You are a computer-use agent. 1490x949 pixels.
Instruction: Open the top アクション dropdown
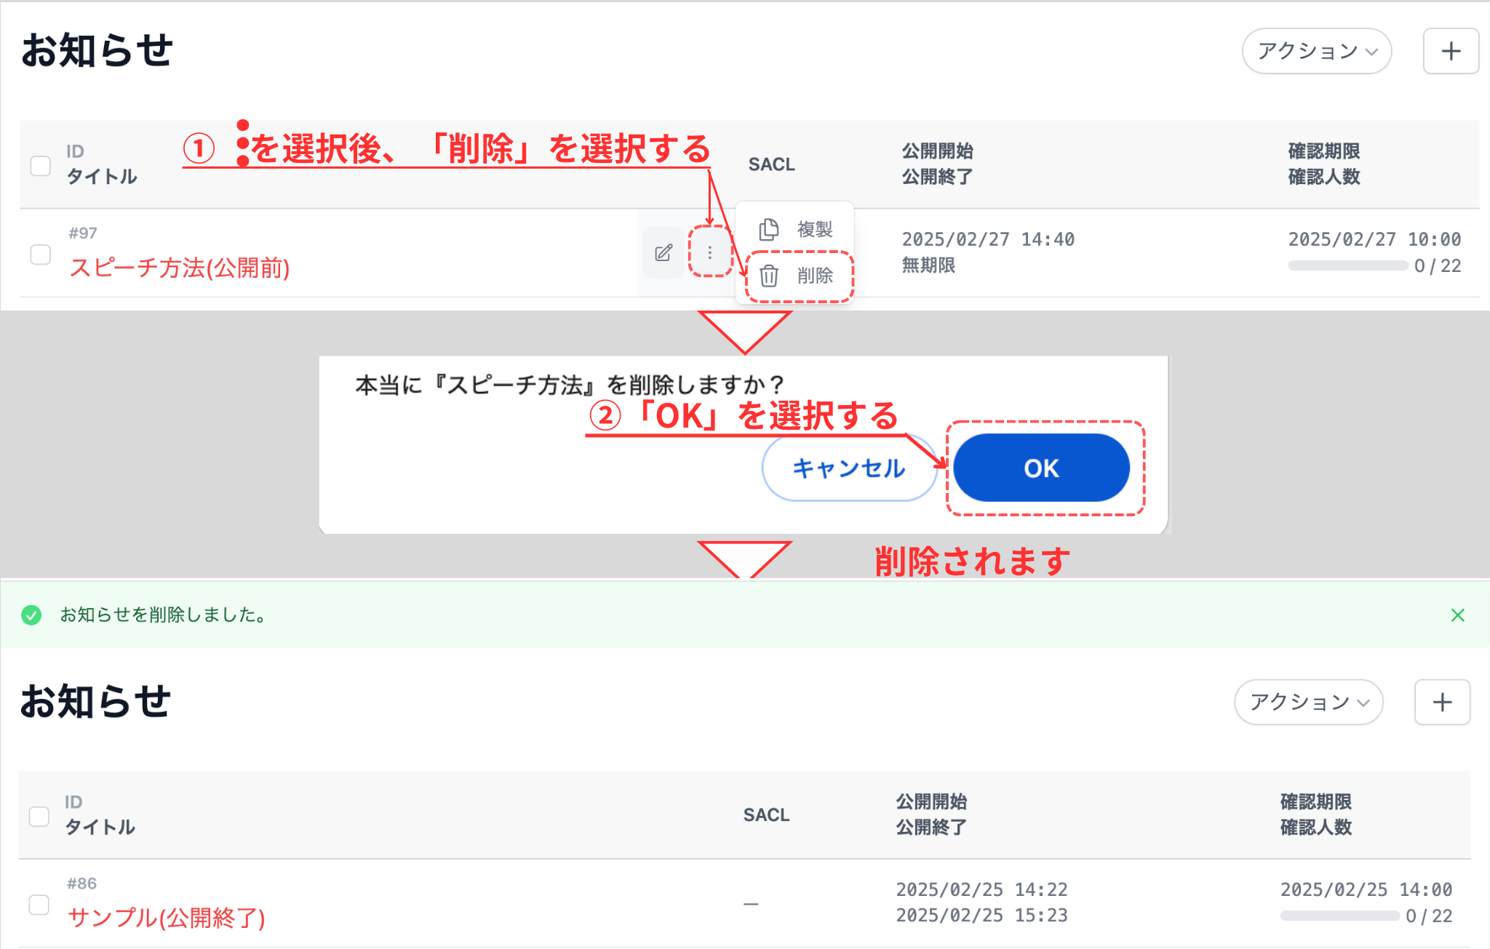coord(1316,51)
